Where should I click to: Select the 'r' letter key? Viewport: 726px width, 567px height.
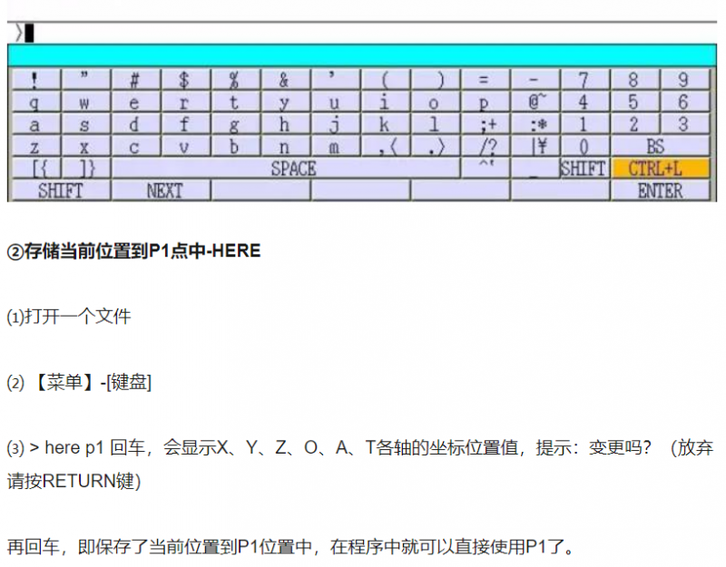tap(186, 102)
